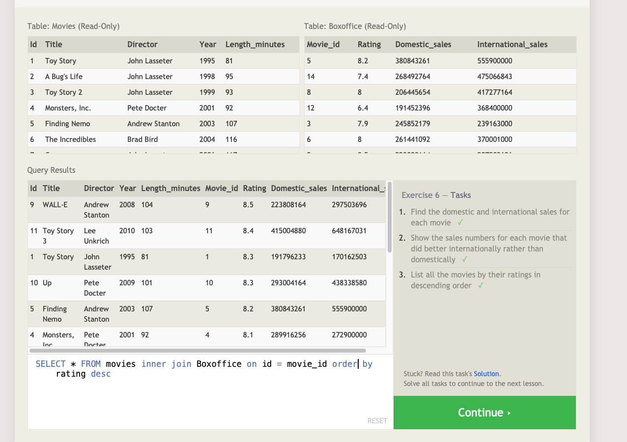
Task: Click 'WALL-E' in Query Results
Action: click(55, 205)
